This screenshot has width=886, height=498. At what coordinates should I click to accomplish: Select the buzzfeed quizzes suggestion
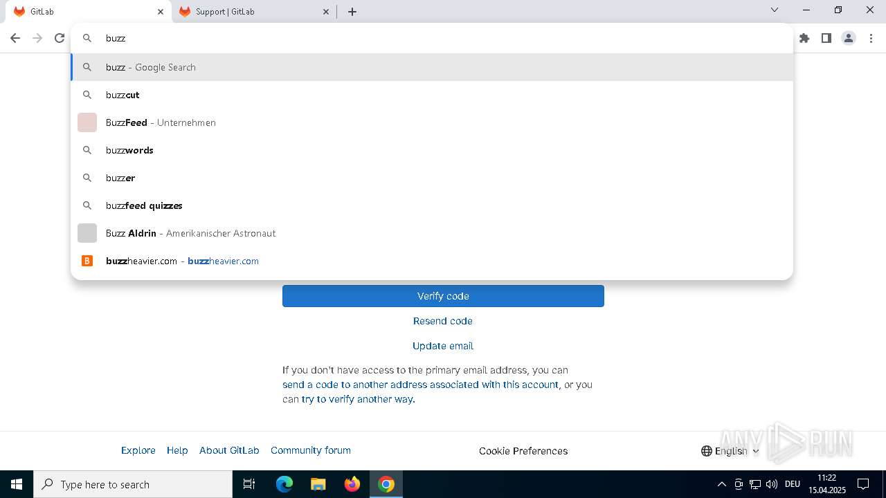click(432, 205)
